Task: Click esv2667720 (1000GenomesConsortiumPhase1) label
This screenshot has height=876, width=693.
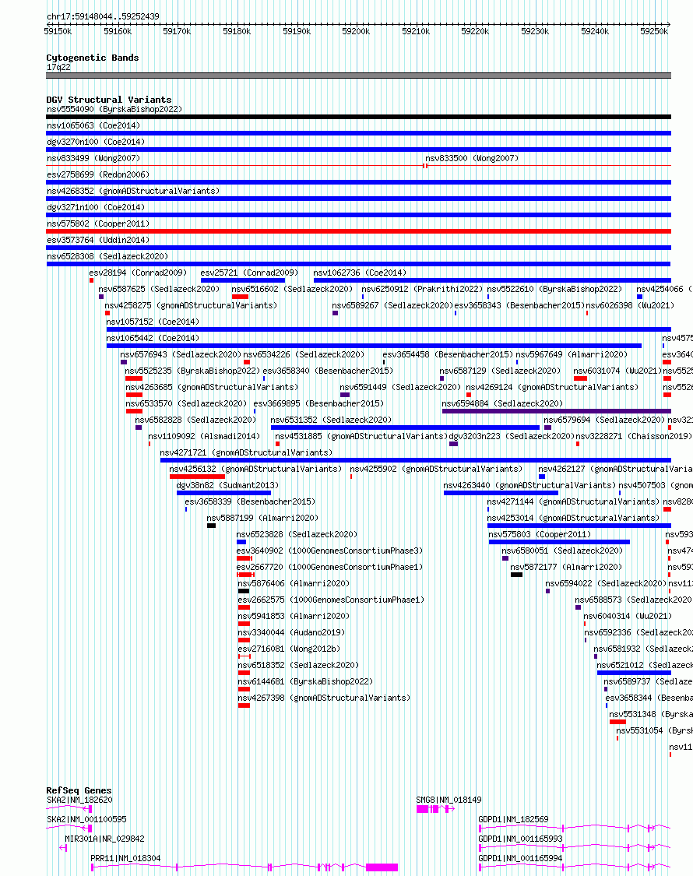Action: tap(329, 567)
